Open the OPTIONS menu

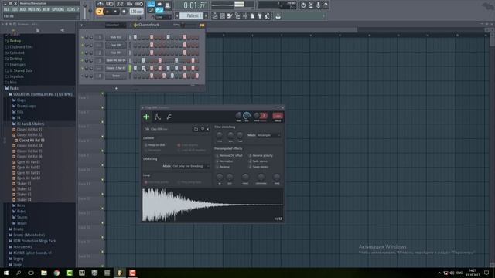tap(58, 10)
